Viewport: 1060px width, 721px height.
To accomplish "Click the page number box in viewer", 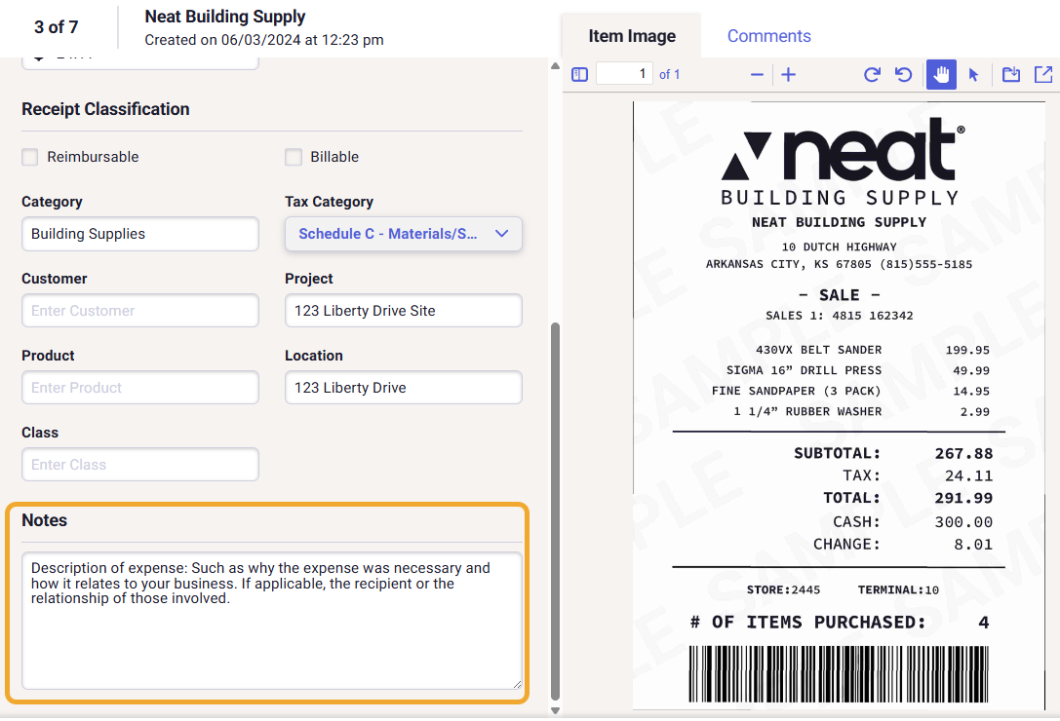I will point(624,74).
